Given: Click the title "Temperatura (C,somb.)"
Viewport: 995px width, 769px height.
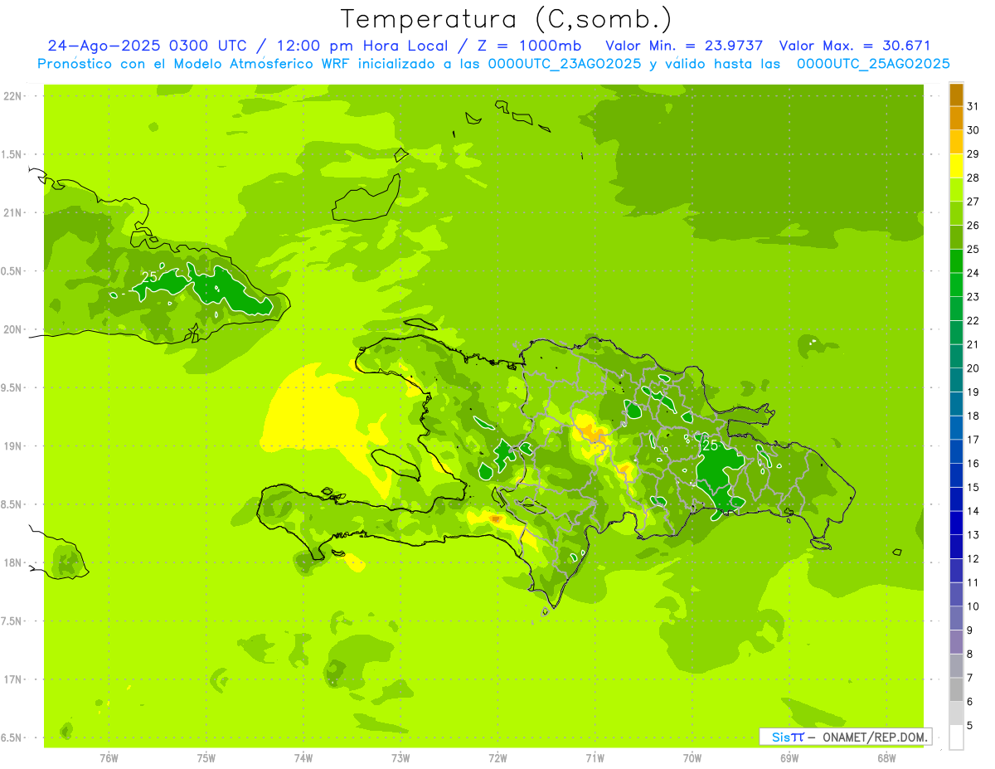Looking at the screenshot, I should [x=507, y=19].
